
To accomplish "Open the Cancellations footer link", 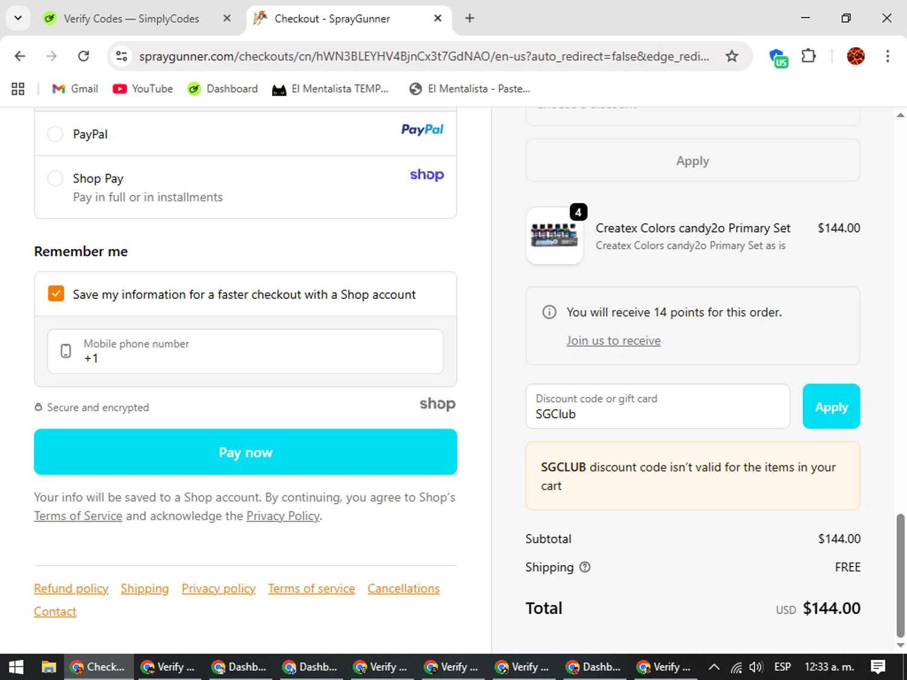I will (x=403, y=589).
